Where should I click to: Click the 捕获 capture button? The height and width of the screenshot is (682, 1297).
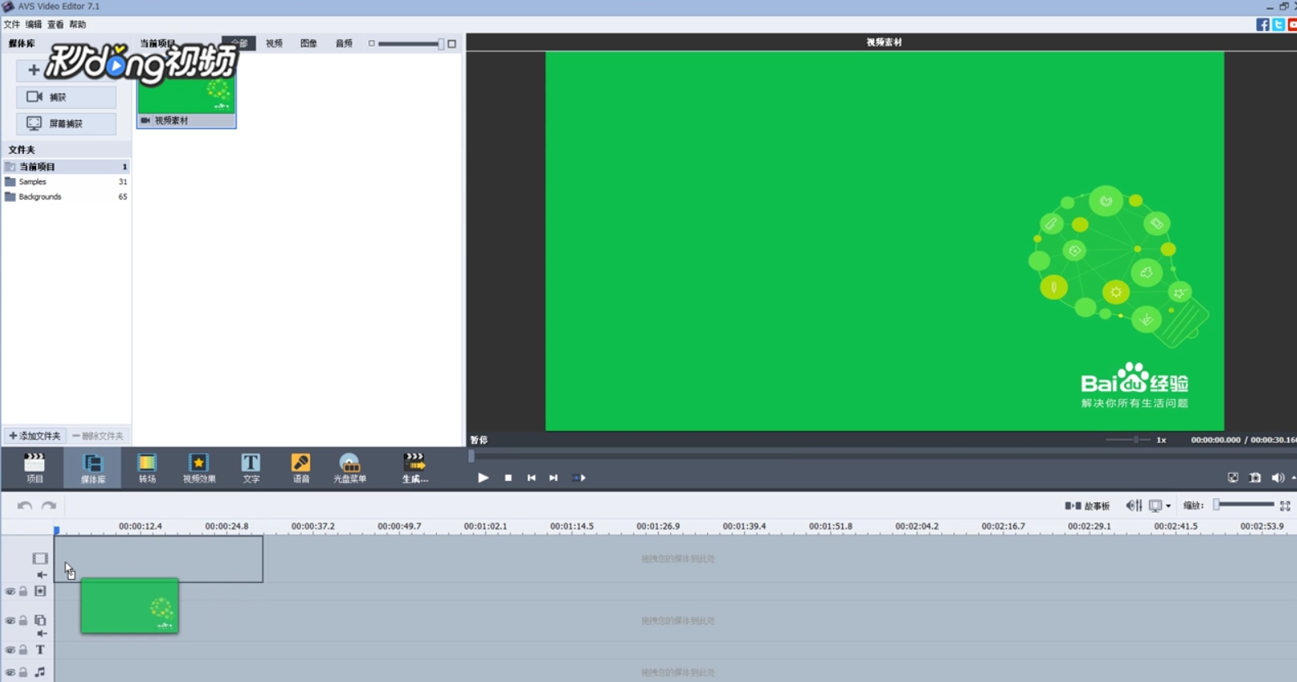66,96
